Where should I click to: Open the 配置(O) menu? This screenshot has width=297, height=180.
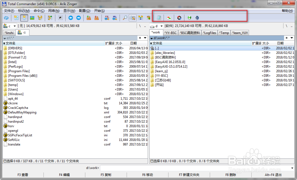pyautogui.click(x=85, y=11)
